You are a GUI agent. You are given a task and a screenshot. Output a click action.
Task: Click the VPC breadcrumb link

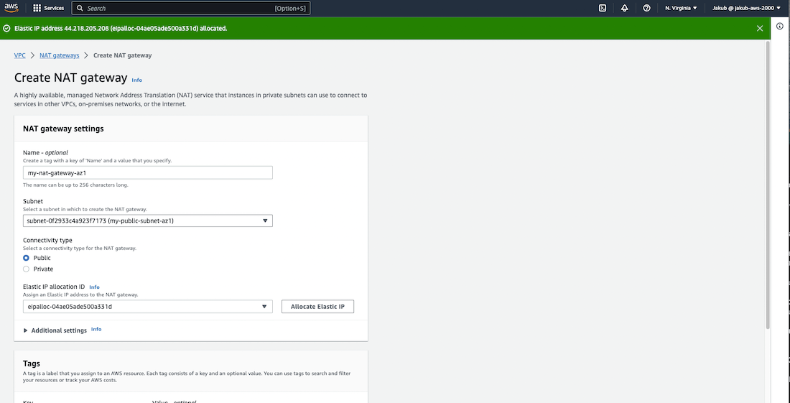pos(20,55)
